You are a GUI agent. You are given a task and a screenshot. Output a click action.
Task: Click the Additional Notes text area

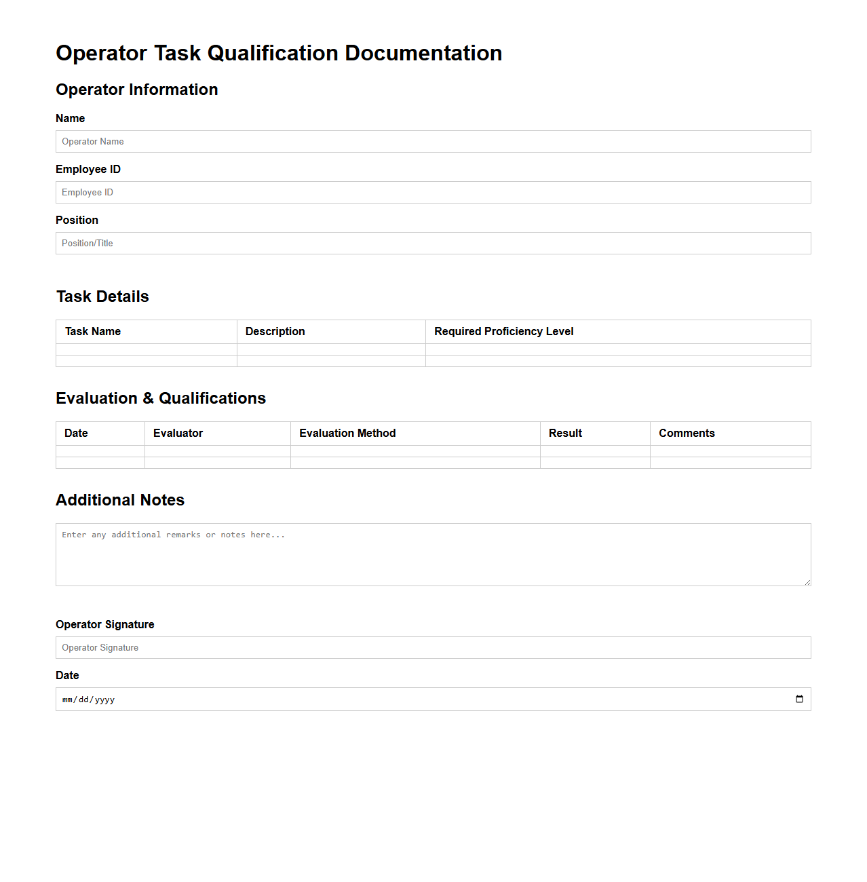tap(433, 553)
